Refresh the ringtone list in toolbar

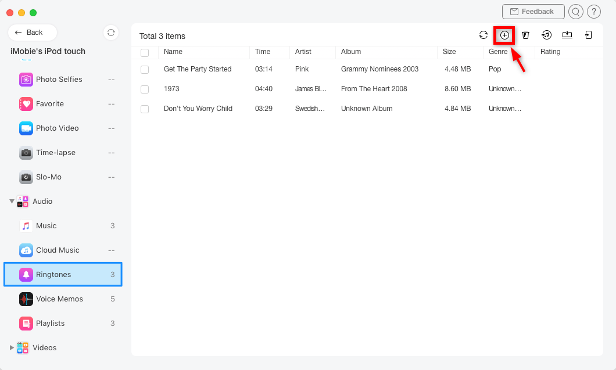point(483,35)
